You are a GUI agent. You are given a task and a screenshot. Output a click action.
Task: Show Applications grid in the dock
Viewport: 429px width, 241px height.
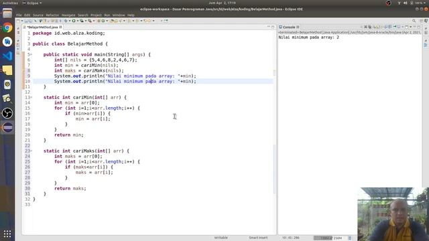(x=7, y=234)
